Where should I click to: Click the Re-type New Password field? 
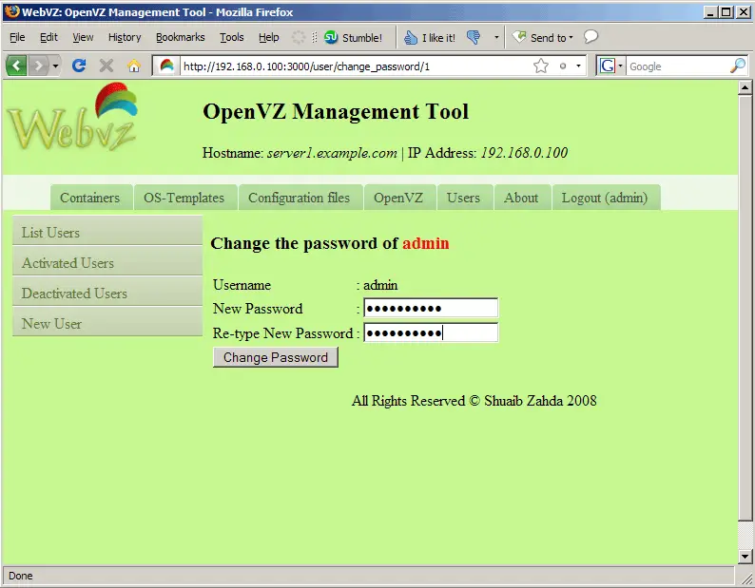431,332
